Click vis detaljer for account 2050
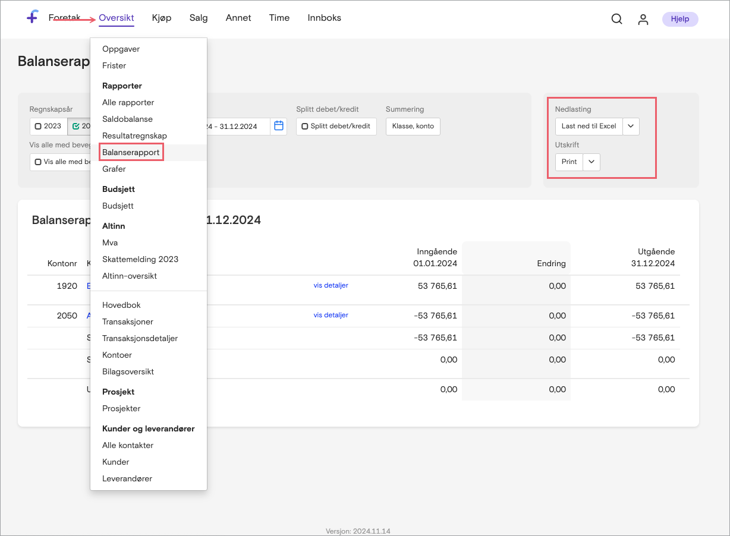 pyautogui.click(x=331, y=315)
